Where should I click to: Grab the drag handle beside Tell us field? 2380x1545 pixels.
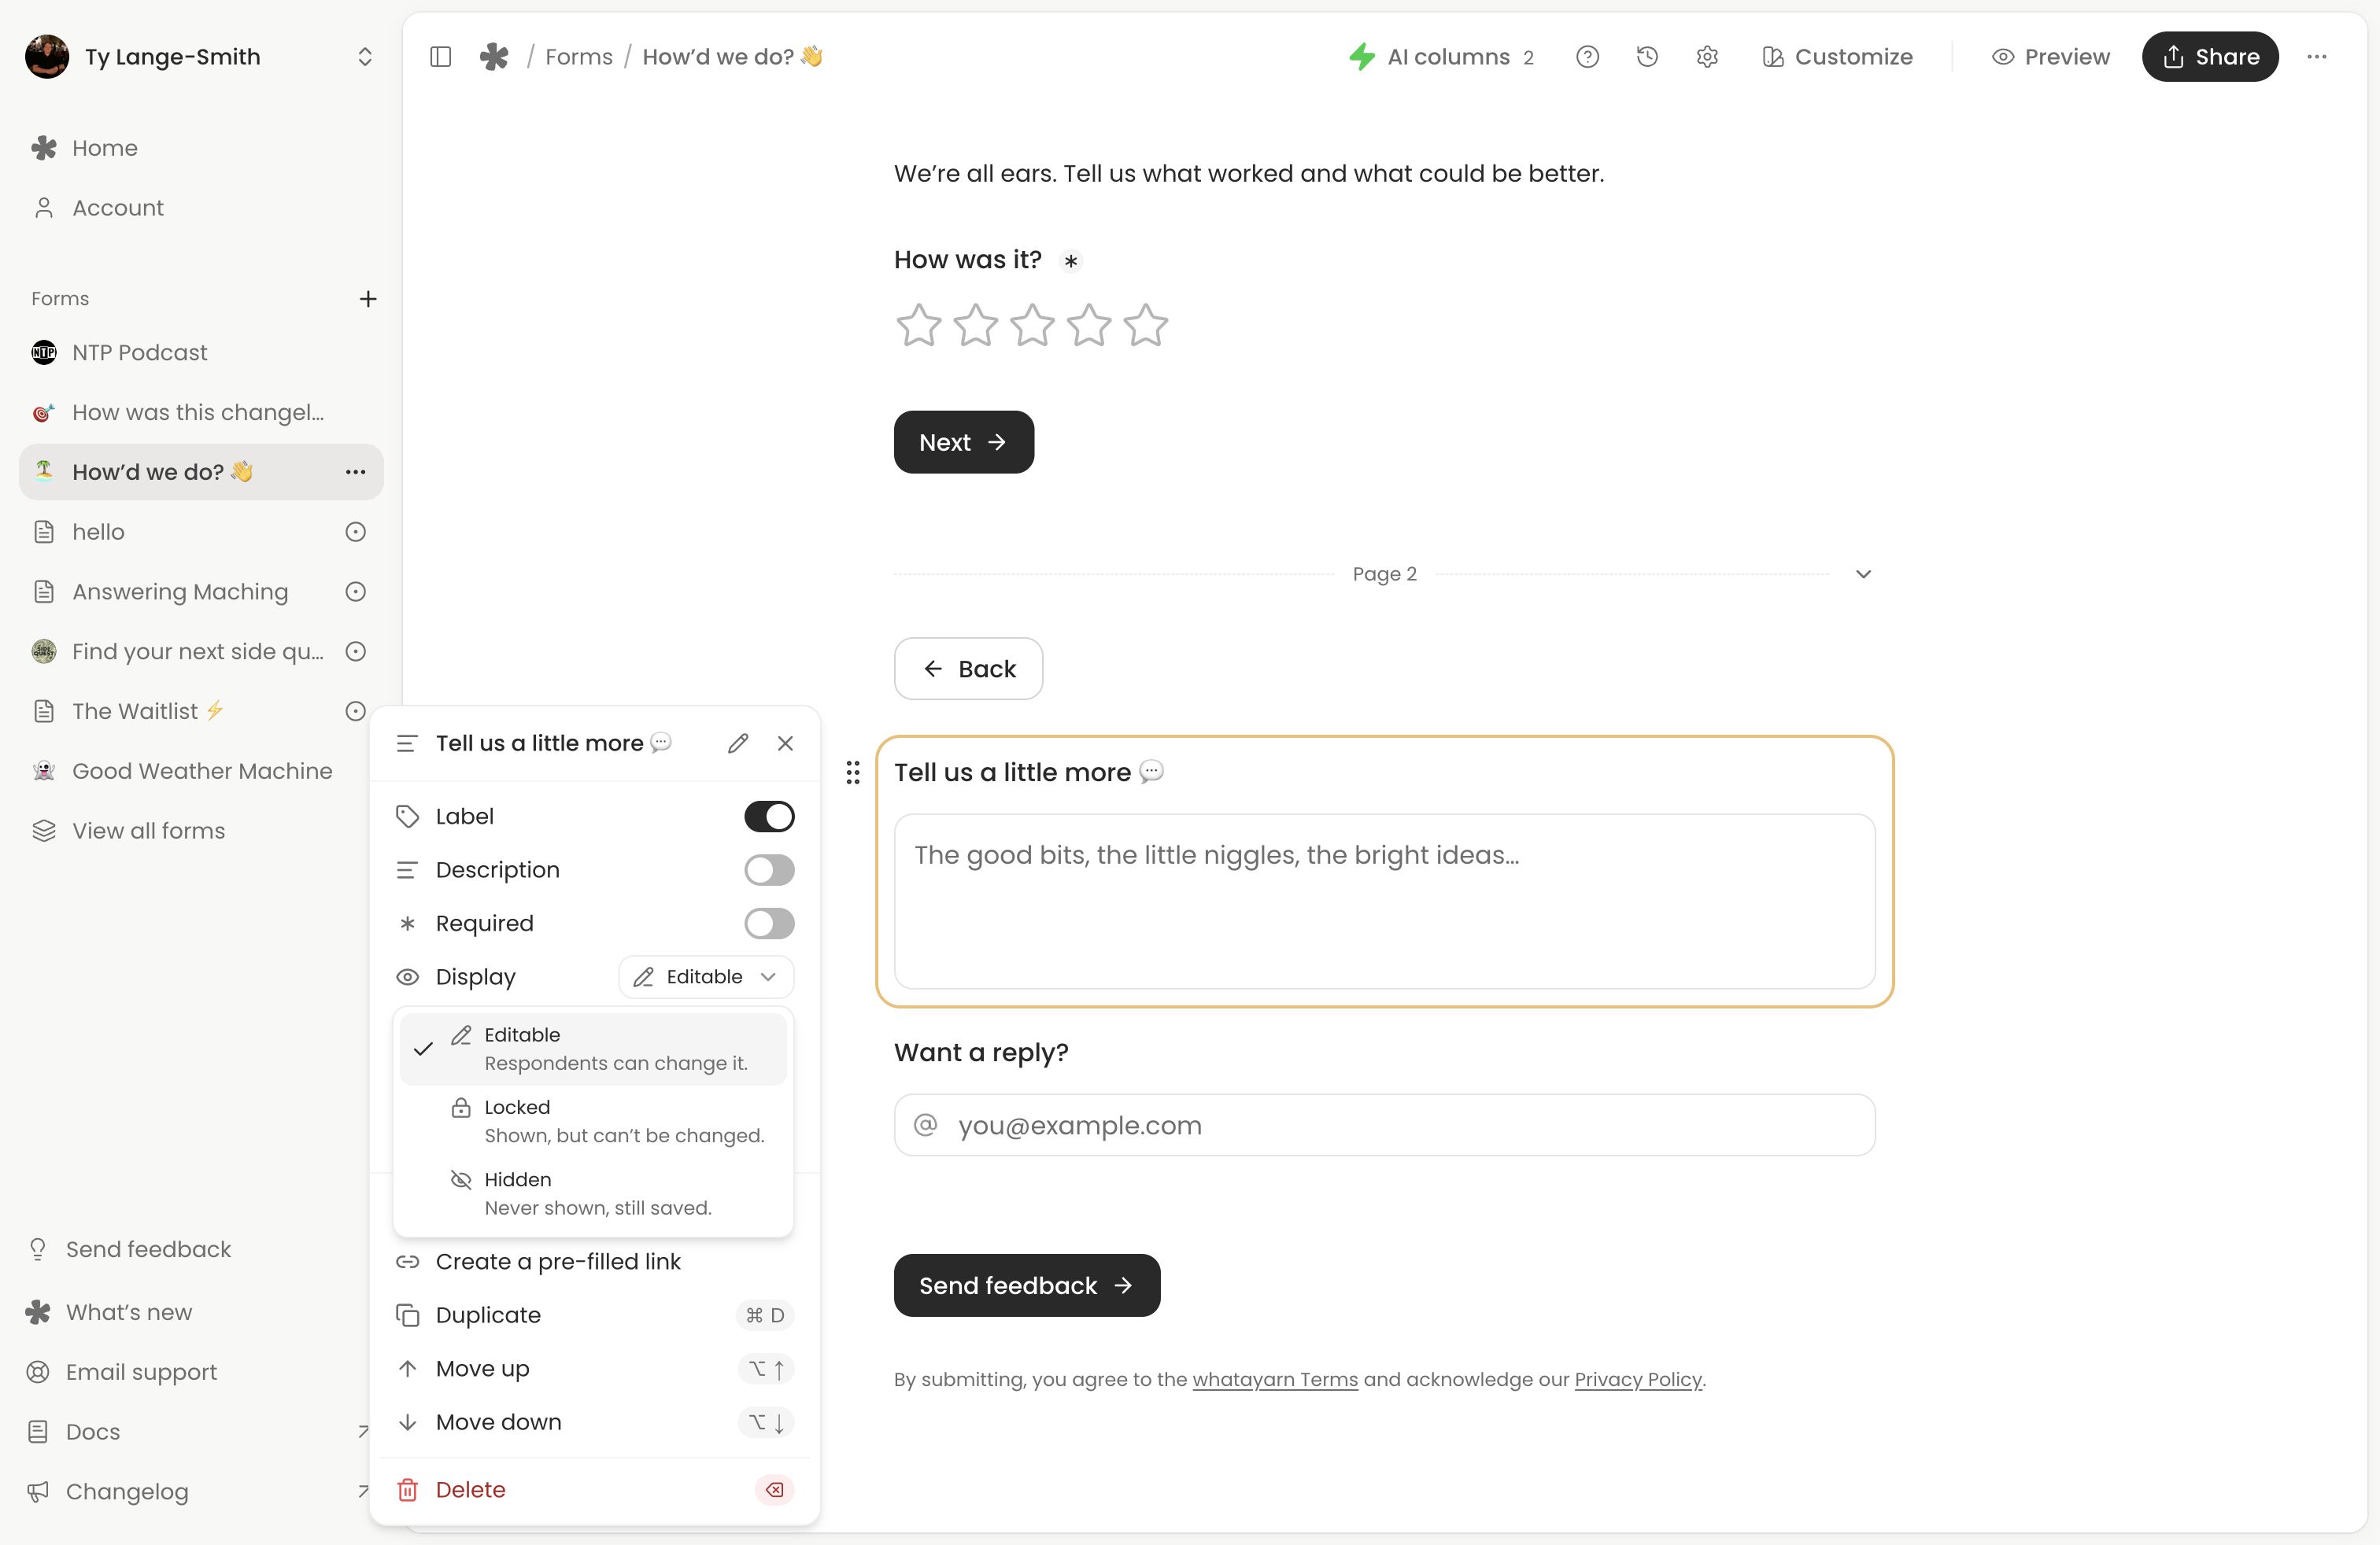(852, 772)
